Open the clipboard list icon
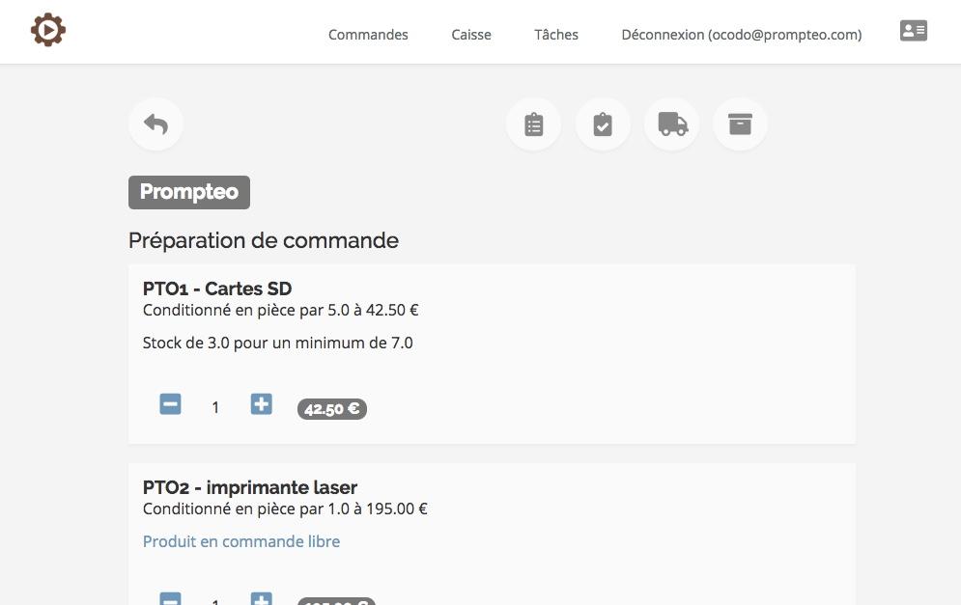This screenshot has width=961, height=605. [534, 124]
